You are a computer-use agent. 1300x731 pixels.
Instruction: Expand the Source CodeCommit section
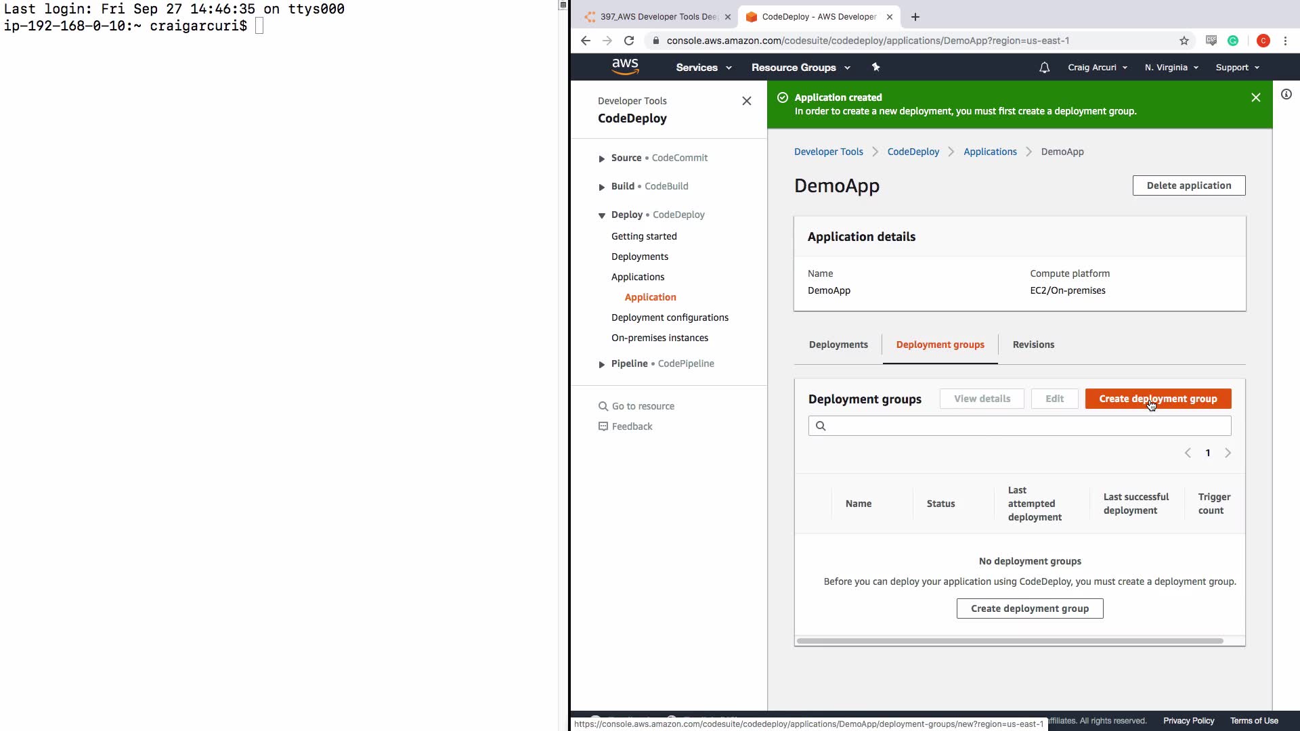click(x=601, y=158)
